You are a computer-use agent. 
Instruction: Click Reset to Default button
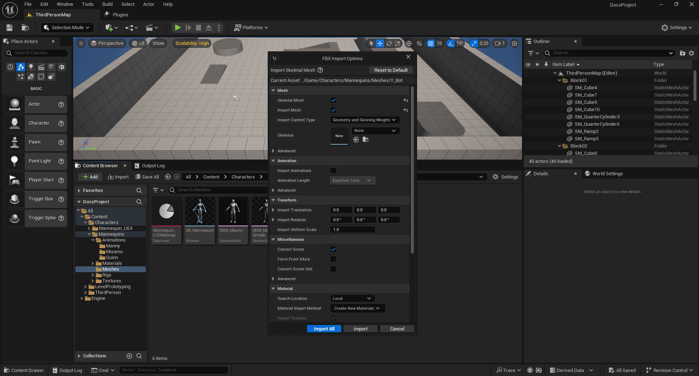[x=390, y=70]
